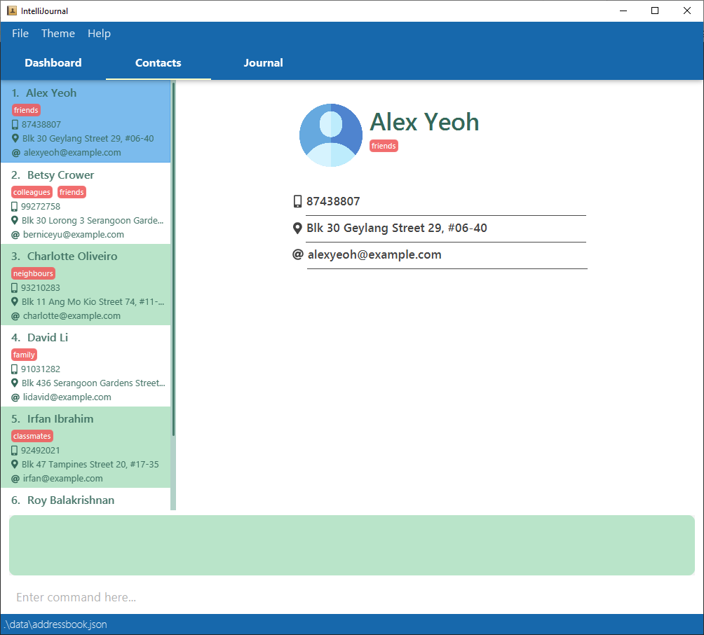704x635 pixels.
Task: Click phone number 92492021 in the list
Action: 41,450
